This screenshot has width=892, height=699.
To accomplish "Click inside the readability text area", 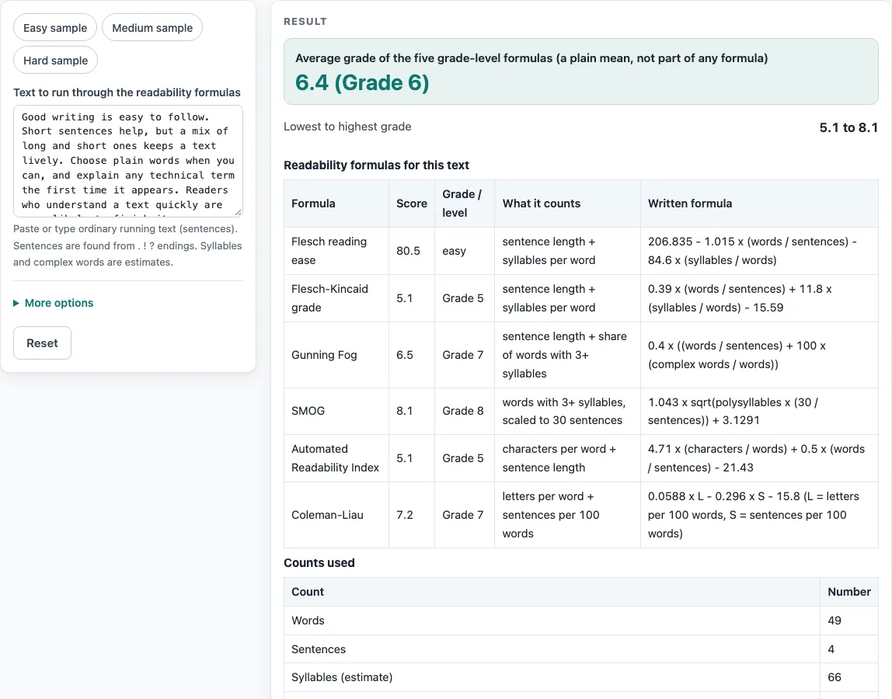I will (128, 161).
